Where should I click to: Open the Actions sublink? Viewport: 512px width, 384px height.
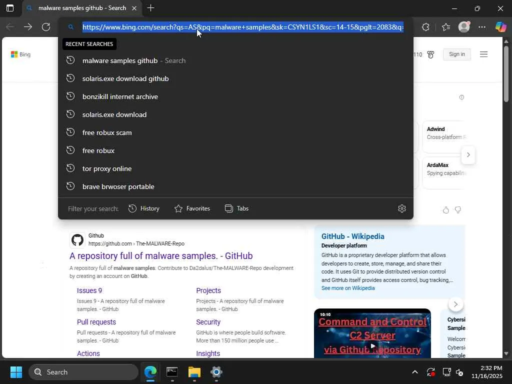[x=88, y=353]
